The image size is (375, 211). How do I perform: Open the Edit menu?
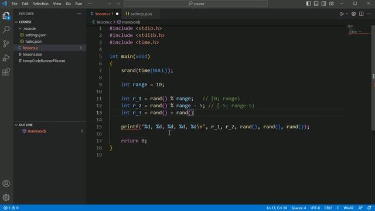pyautogui.click(x=25, y=4)
